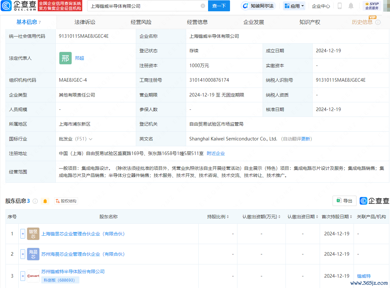Open 知彼阿尔法 link
The width and height of the screenshot is (390, 288).
(259, 6)
